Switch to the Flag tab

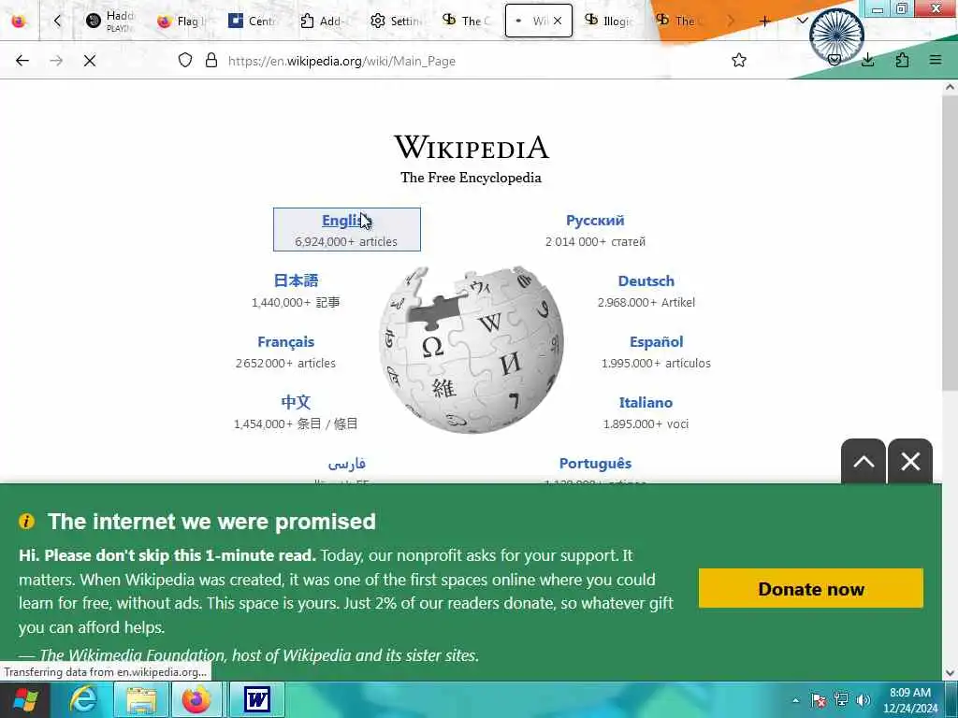(181, 21)
